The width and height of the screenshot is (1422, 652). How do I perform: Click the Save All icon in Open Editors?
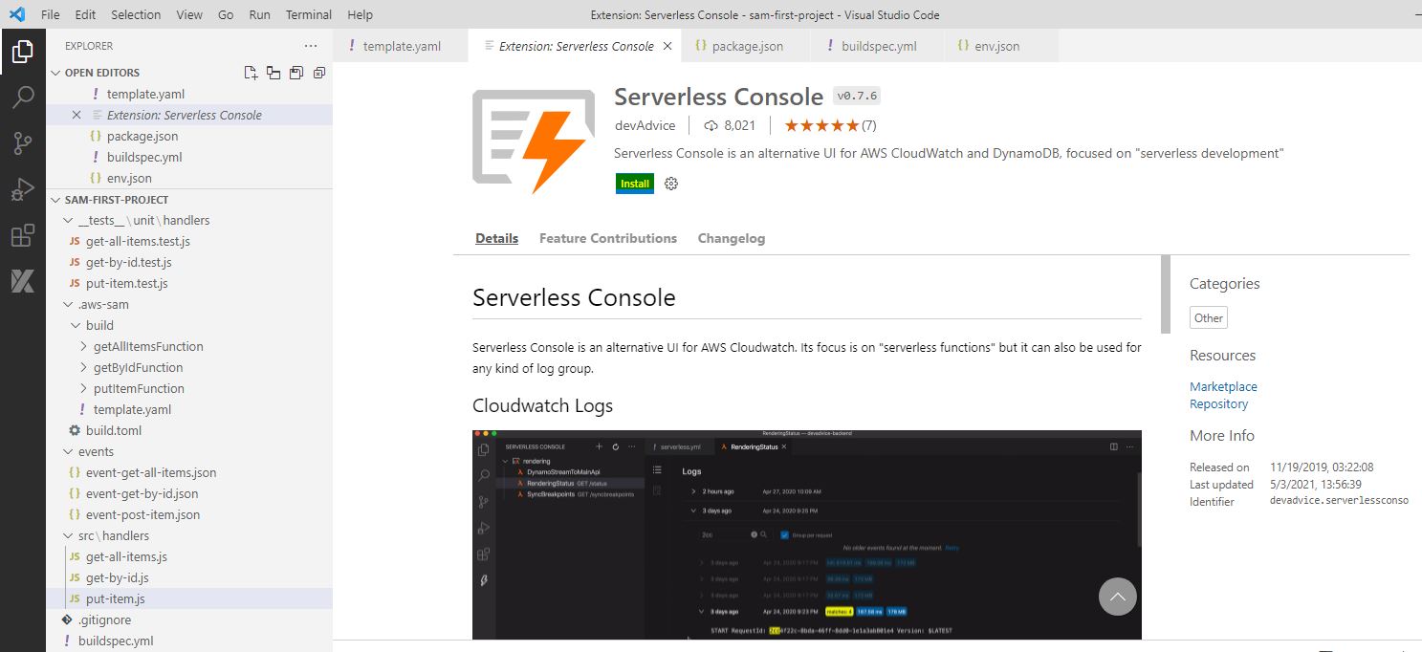point(273,73)
